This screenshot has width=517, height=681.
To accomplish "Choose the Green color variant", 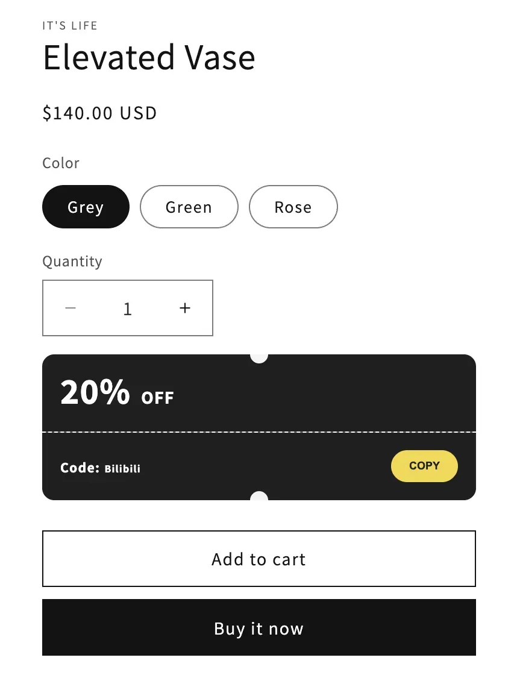I will (189, 207).
